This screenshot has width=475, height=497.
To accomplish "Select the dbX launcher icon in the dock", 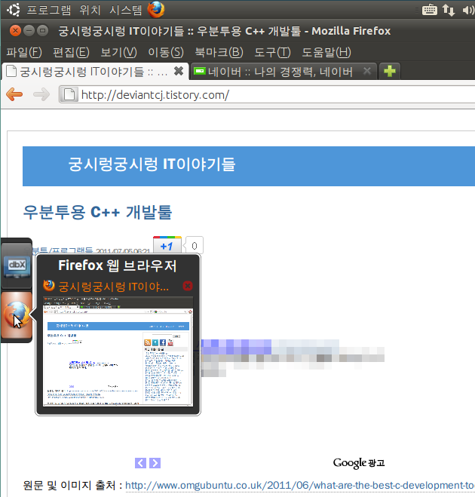I will [17, 265].
